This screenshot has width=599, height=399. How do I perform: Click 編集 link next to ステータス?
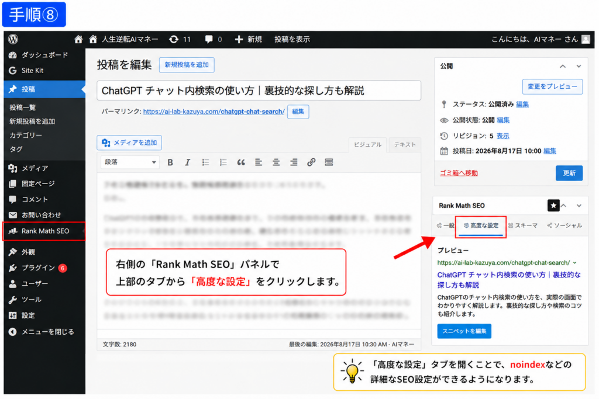(x=522, y=105)
